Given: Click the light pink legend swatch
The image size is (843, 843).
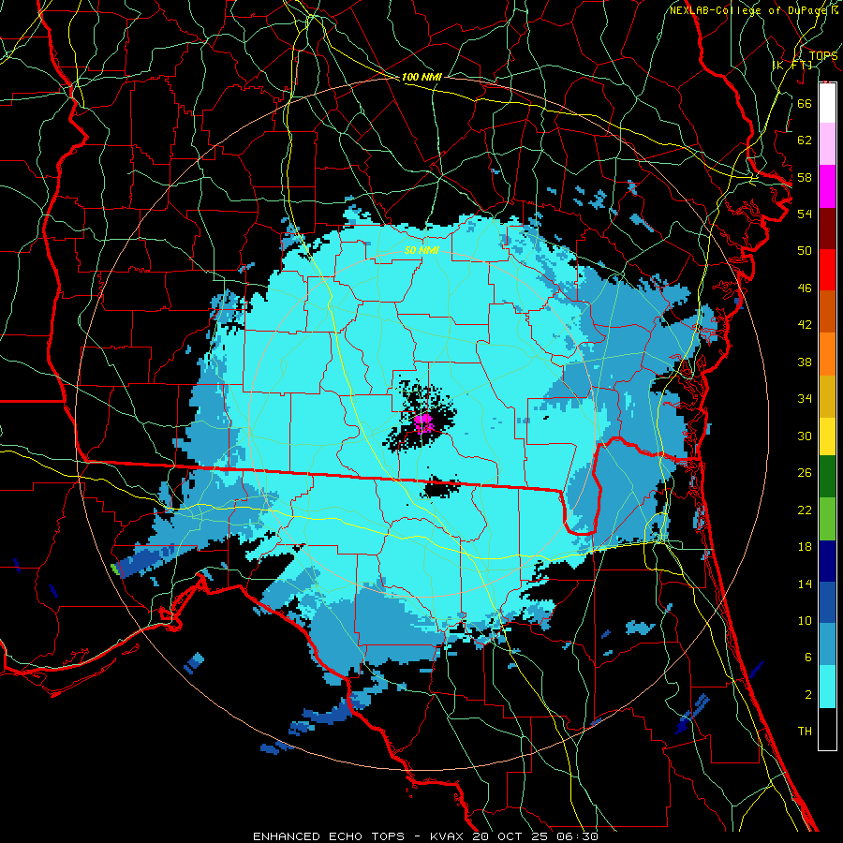Looking at the screenshot, I should point(827,144).
